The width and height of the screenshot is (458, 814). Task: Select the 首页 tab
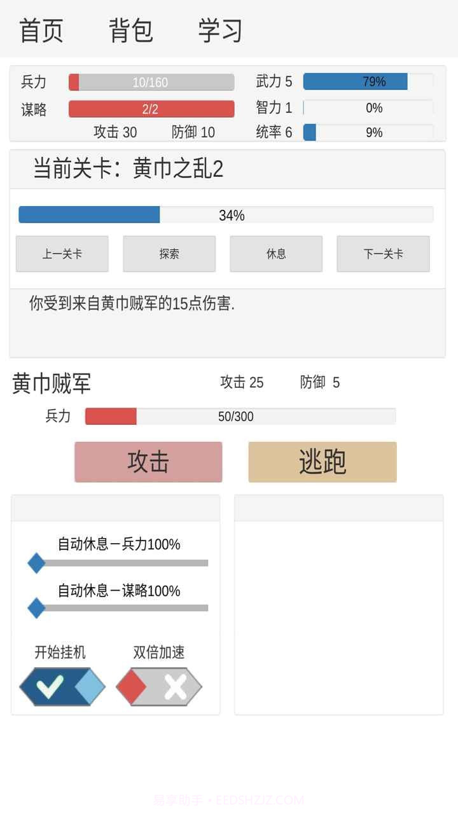(x=43, y=30)
